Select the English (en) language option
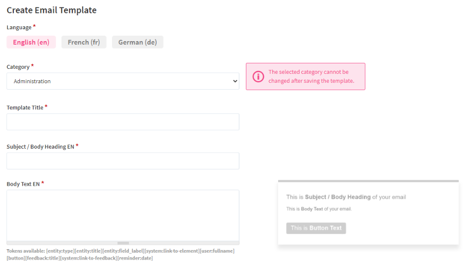The width and height of the screenshot is (472, 266). 31,42
